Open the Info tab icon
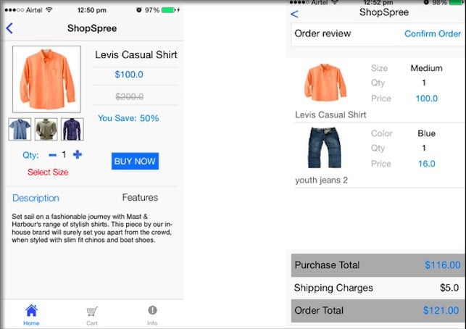 (x=152, y=310)
